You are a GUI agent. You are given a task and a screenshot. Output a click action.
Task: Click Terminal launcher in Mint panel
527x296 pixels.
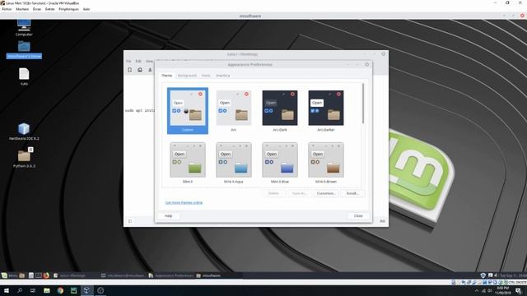click(39, 275)
